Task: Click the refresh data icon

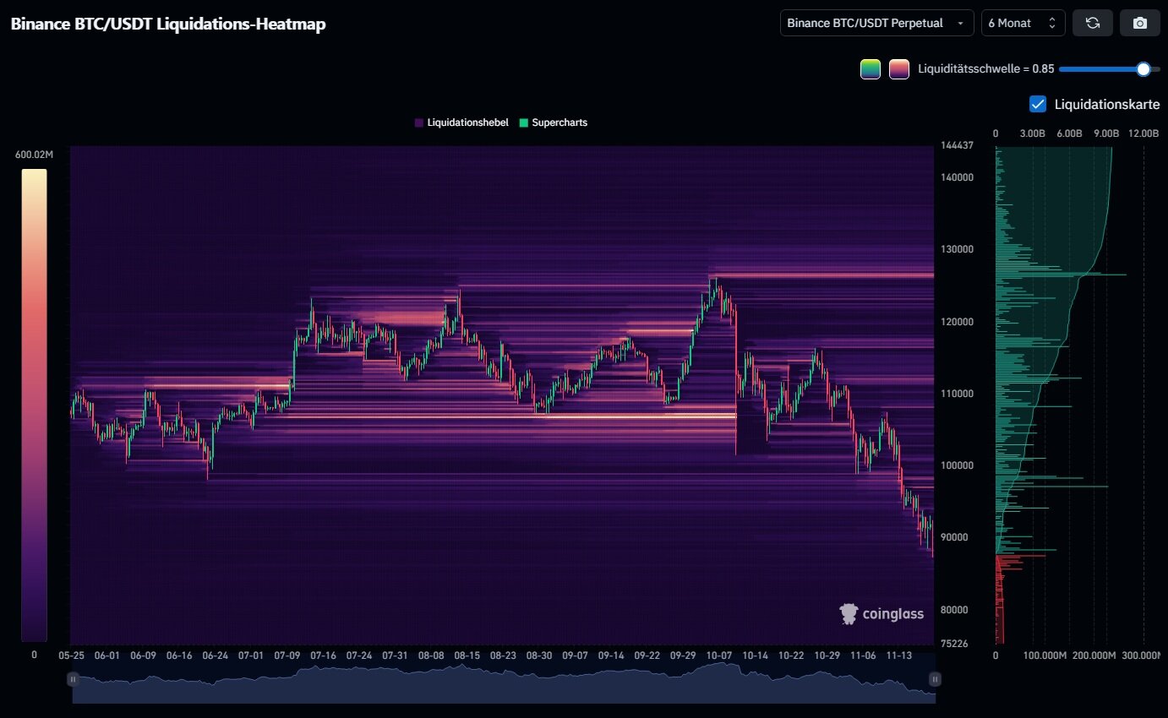Action: (x=1092, y=23)
